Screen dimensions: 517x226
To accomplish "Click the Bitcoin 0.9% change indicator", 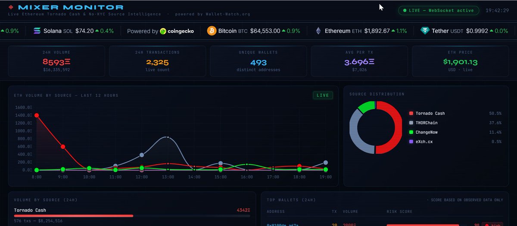I will point(292,31).
